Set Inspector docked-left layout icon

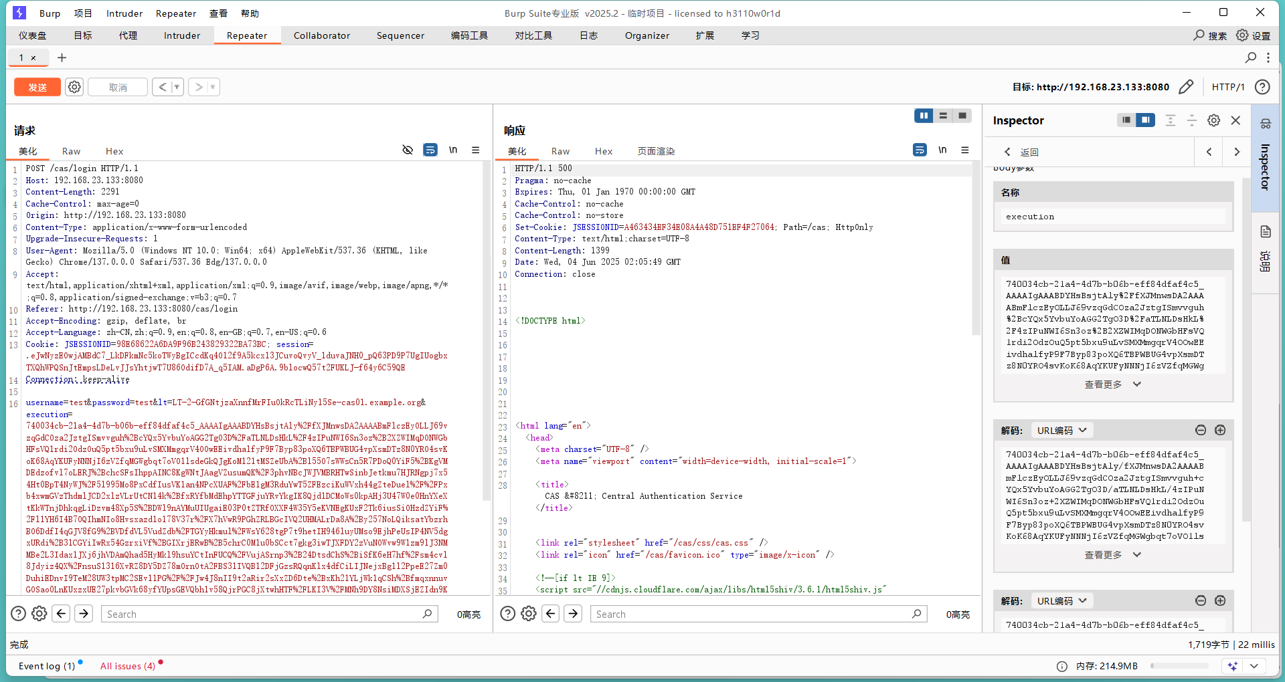(x=1126, y=120)
